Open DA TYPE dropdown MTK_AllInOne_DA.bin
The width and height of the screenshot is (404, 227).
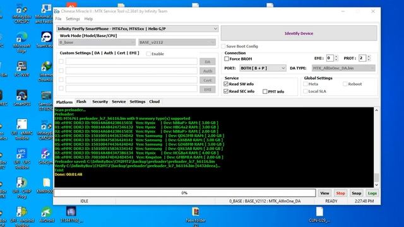click(343, 68)
